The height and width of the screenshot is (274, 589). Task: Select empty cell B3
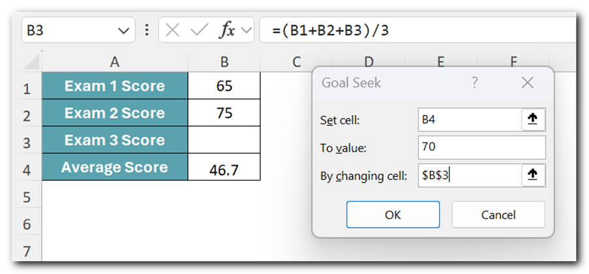[224, 140]
